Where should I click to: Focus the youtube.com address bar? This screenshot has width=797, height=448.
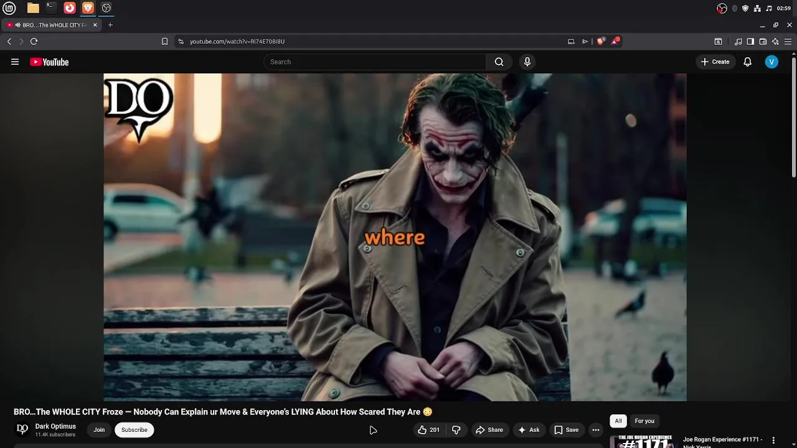[374, 42]
